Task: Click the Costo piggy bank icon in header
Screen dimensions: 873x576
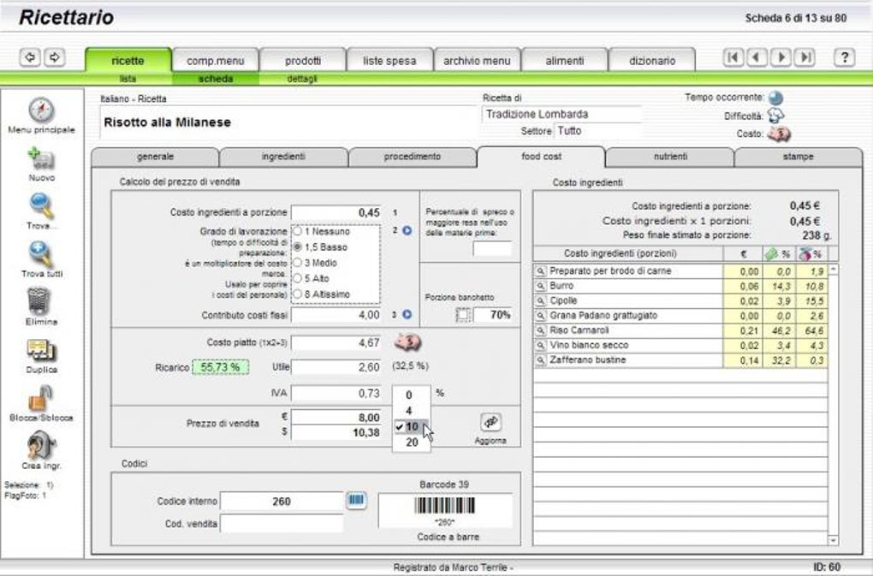Action: pos(778,134)
